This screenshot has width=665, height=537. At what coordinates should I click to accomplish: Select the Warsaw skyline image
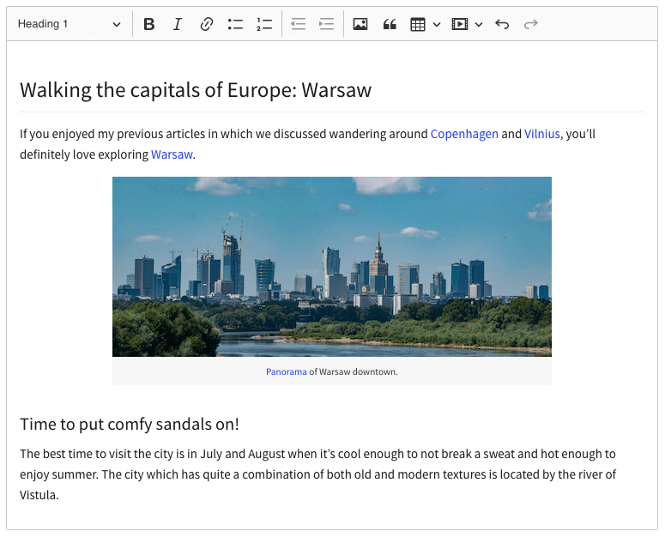(331, 267)
